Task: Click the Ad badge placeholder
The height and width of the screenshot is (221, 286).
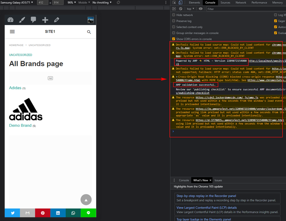Action: tap(50, 78)
